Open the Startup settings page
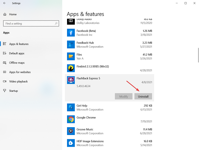The image size is (199, 150). point(13,91)
